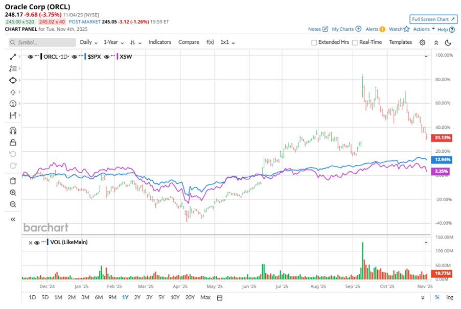Viewport: 461px width, 309px height.
Task: Enable the Extended Hrs checkbox
Action: (x=314, y=42)
